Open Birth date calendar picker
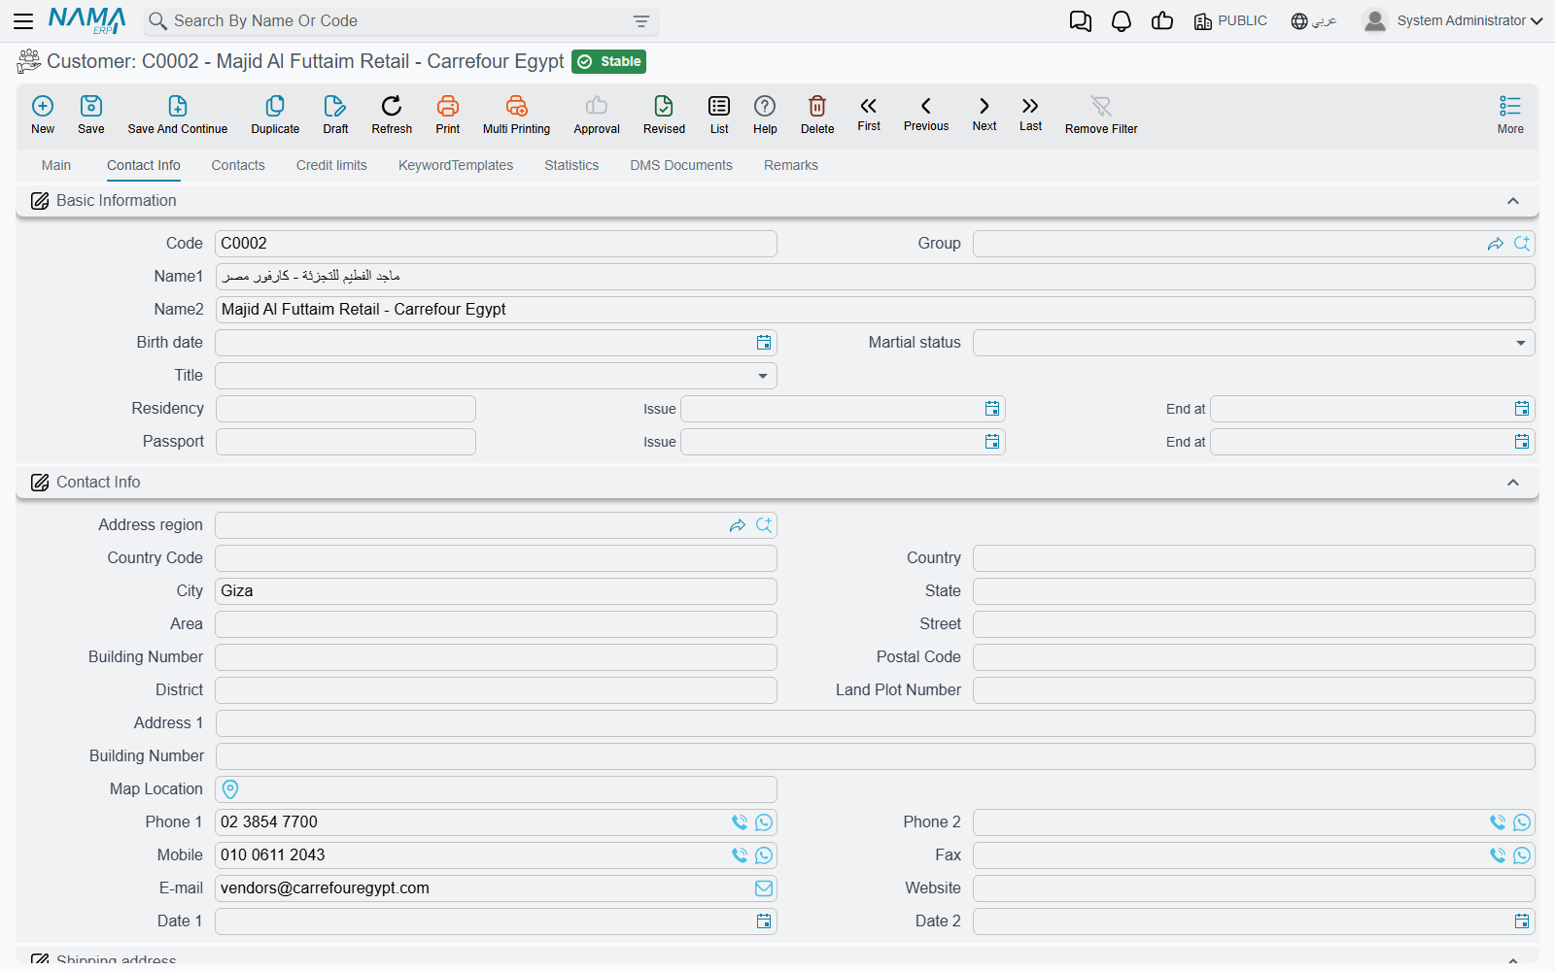This screenshot has height=971, width=1555. click(764, 343)
